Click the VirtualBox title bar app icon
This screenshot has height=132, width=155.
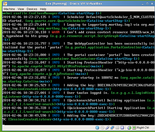(x=5, y=4)
